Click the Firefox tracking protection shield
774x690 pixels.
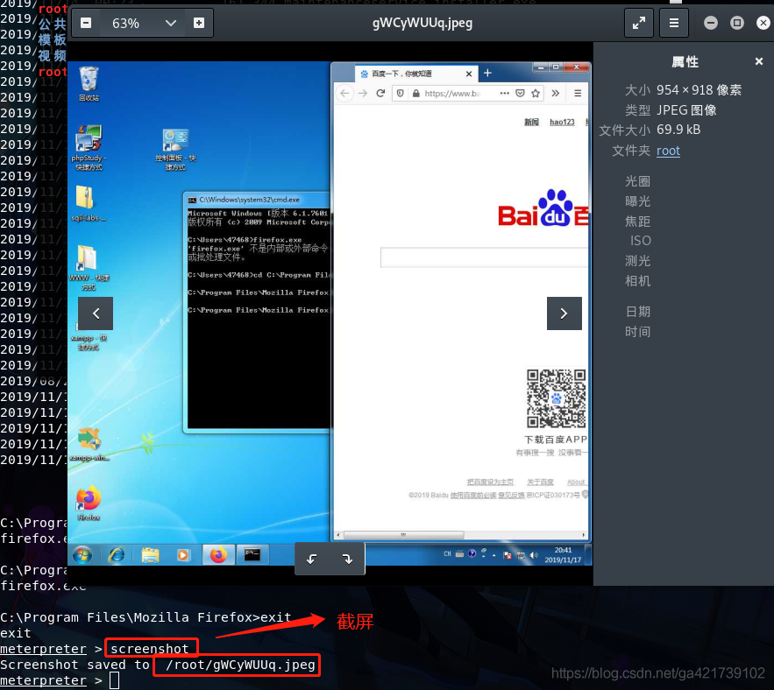pyautogui.click(x=401, y=93)
